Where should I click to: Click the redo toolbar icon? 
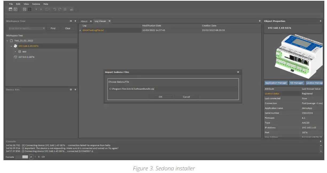(60, 9)
